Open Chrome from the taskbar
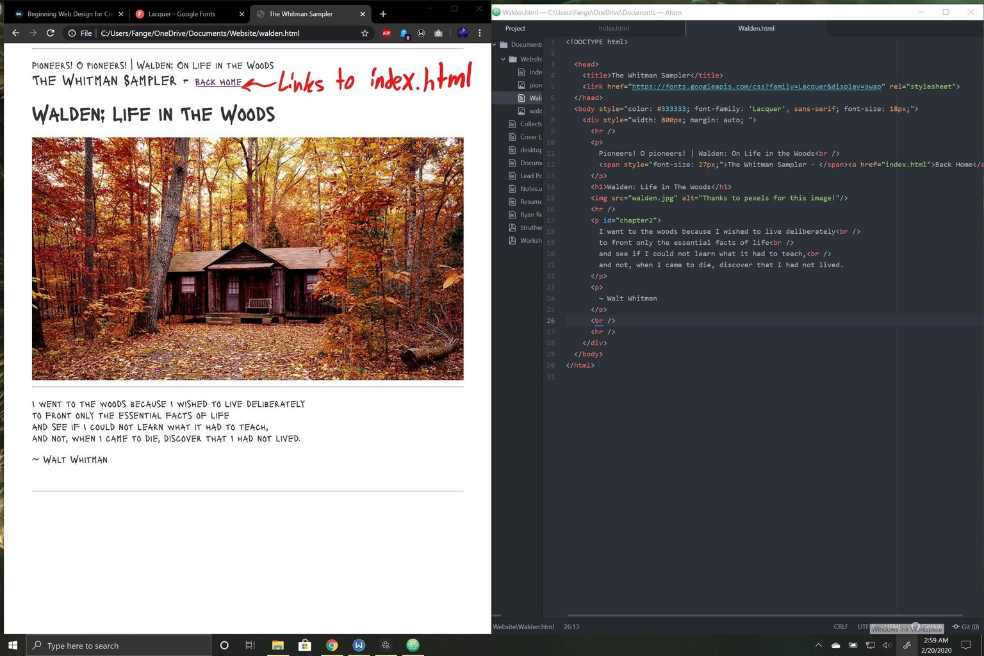 332,645
